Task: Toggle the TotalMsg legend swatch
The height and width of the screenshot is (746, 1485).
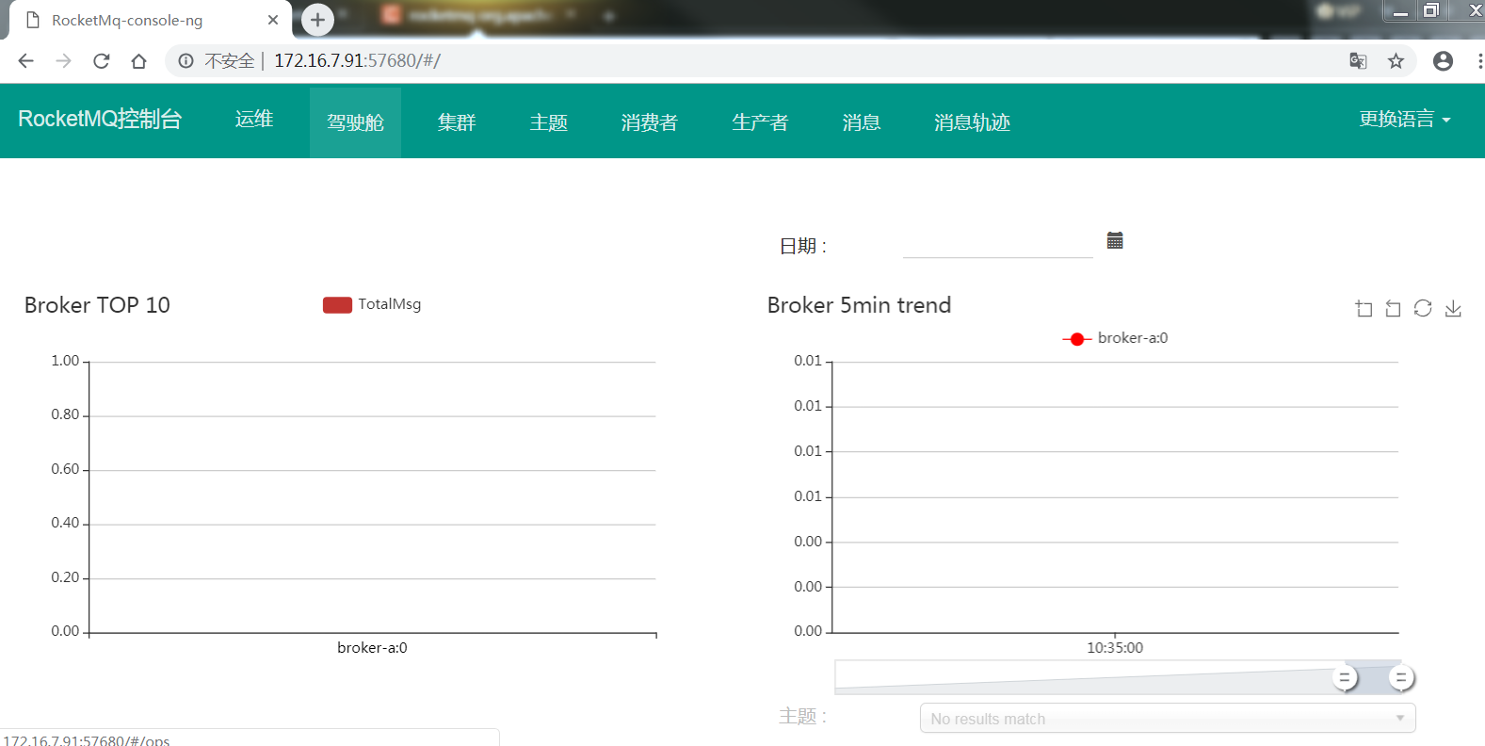Action: click(x=337, y=304)
